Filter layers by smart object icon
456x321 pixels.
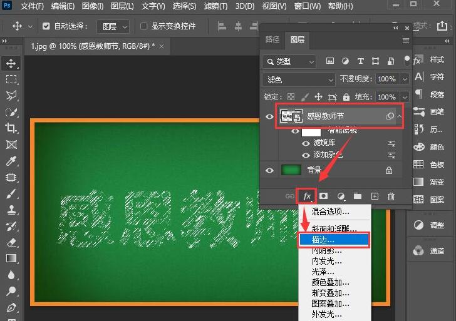391,61
